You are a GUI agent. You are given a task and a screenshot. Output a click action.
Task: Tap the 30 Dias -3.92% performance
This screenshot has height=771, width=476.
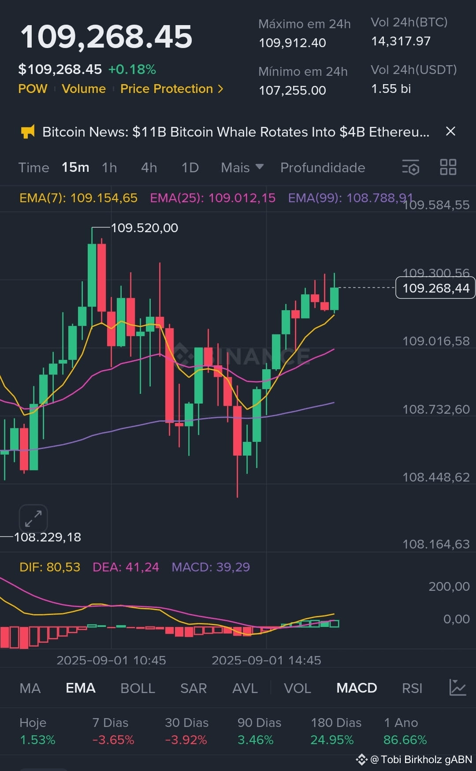click(x=186, y=731)
